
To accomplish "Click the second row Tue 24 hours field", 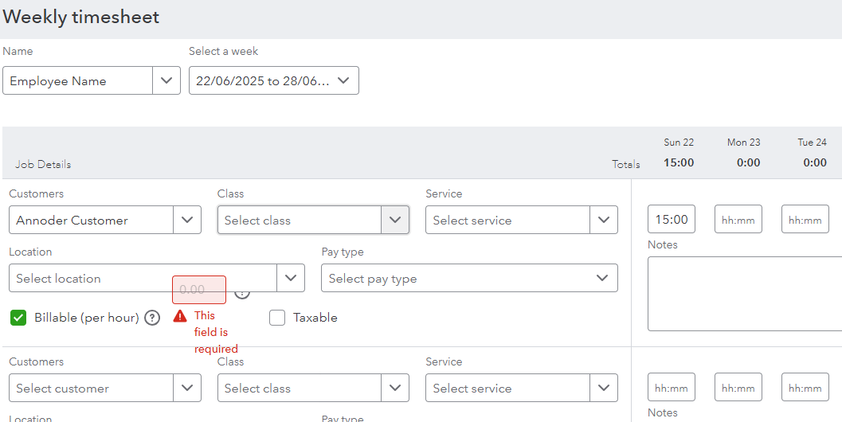I will point(805,387).
